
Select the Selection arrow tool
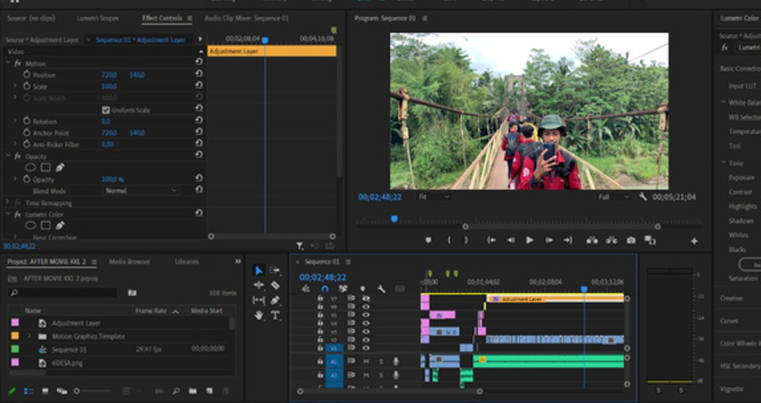click(x=258, y=271)
